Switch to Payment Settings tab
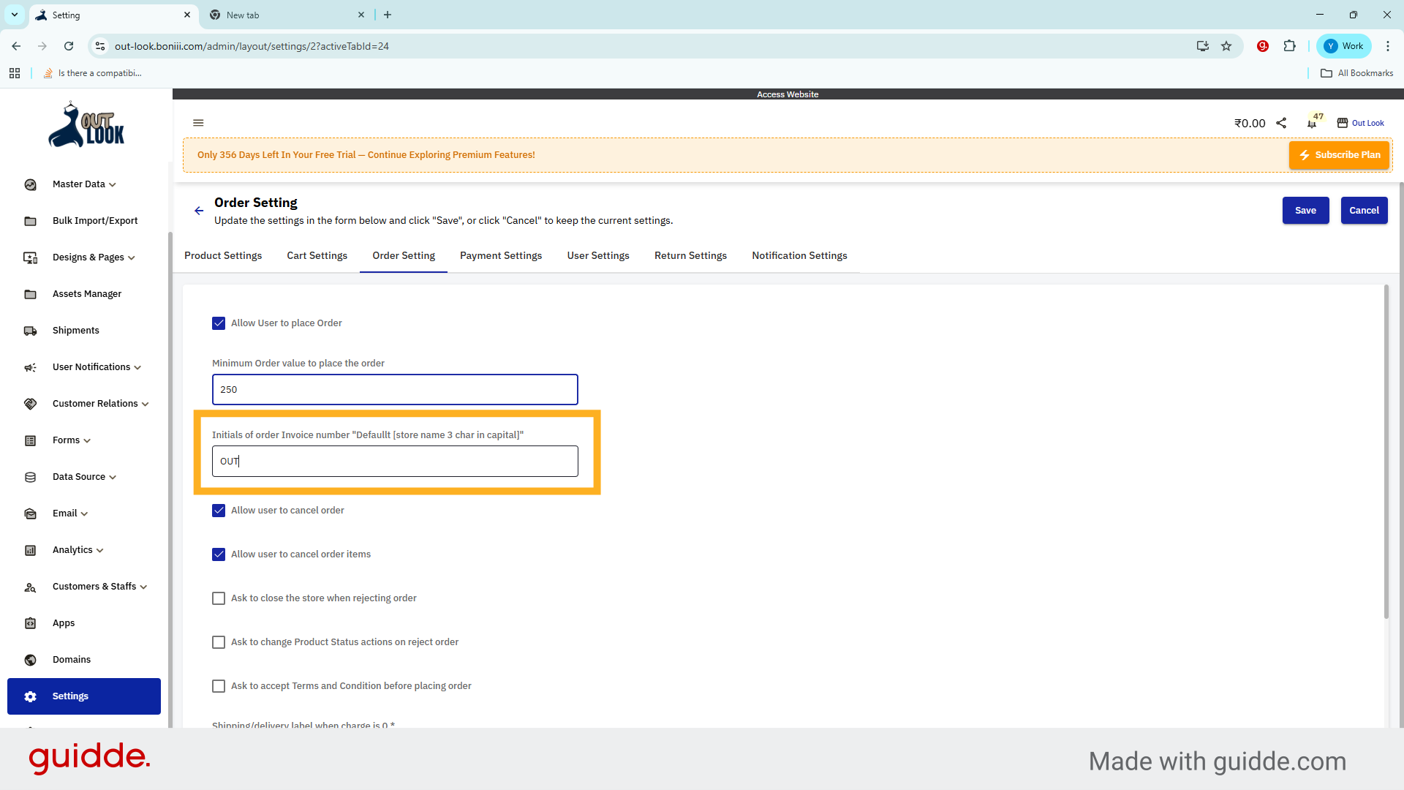Screen dimensions: 1404x790 (x=501, y=255)
